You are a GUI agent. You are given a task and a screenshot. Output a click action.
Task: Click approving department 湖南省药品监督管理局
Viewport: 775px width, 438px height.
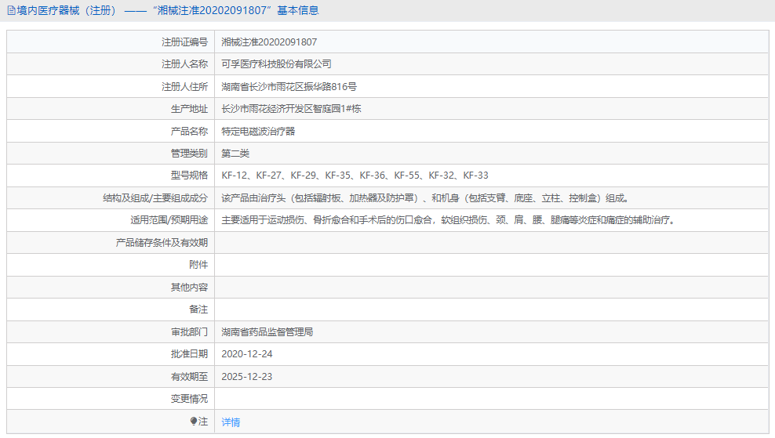click(x=267, y=332)
